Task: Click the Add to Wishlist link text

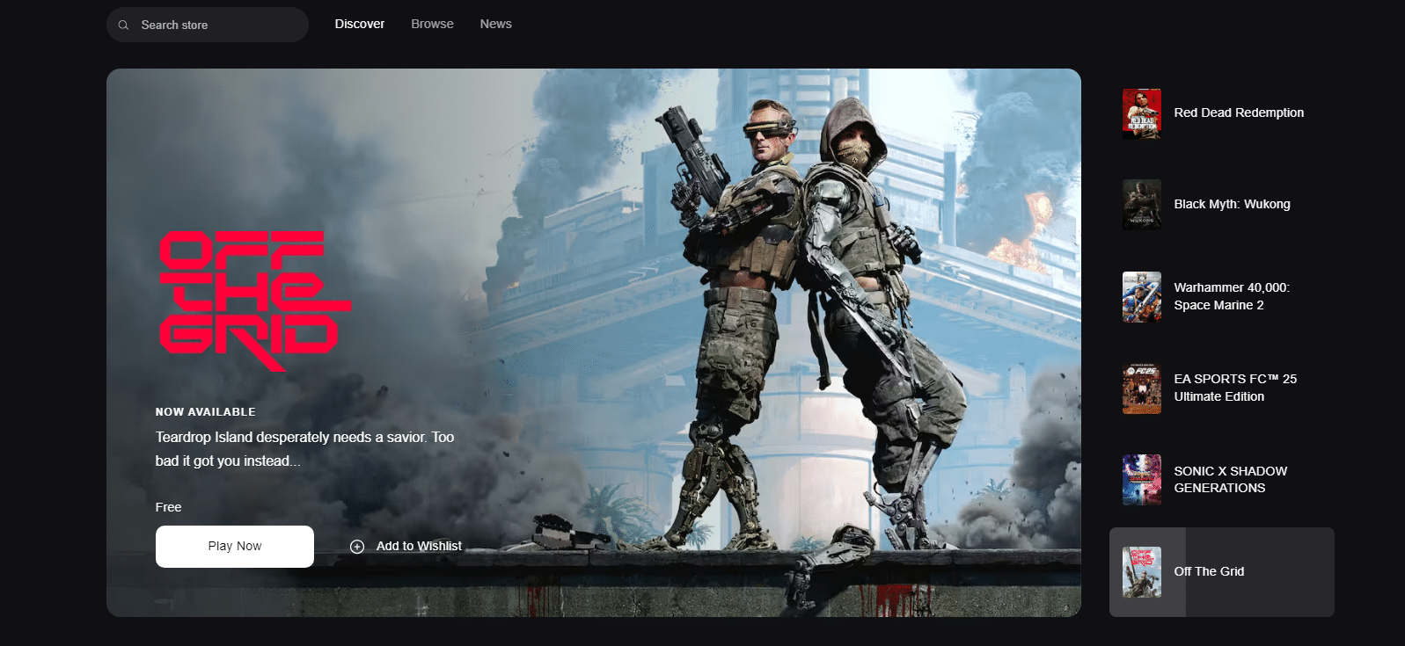Action: tap(419, 546)
